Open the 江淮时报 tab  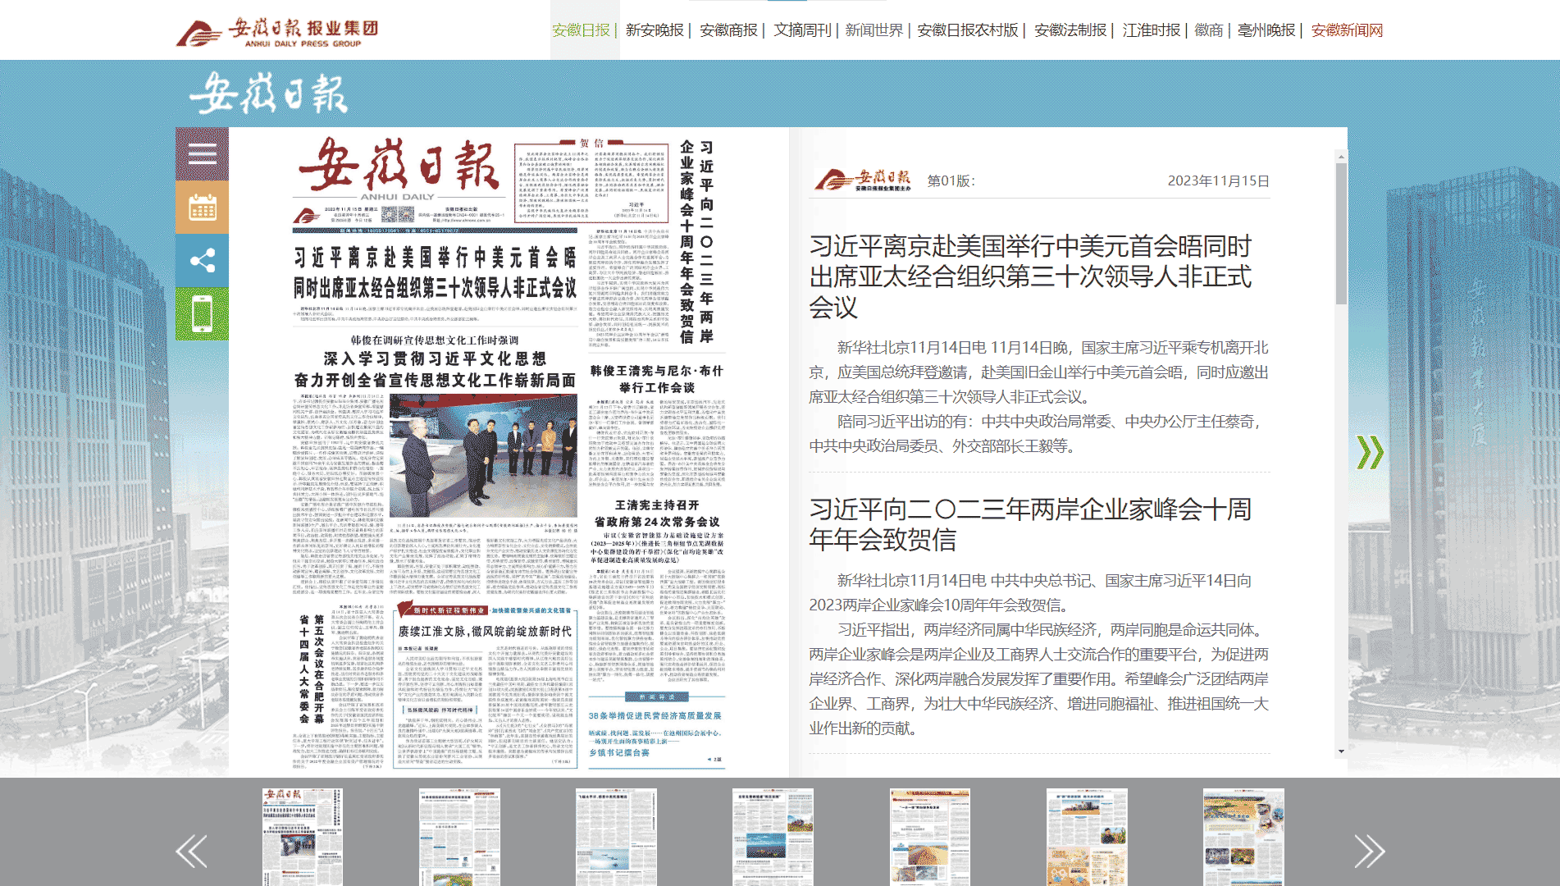[1152, 30]
